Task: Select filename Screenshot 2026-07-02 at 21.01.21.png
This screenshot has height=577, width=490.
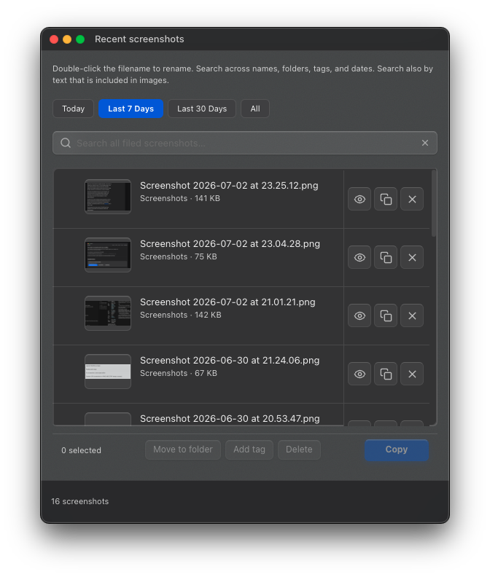Action: click(x=227, y=302)
